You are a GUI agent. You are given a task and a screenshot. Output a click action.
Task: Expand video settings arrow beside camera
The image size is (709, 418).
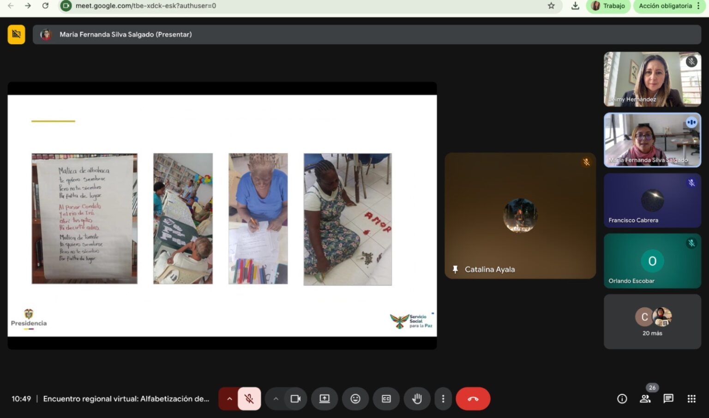coord(276,399)
